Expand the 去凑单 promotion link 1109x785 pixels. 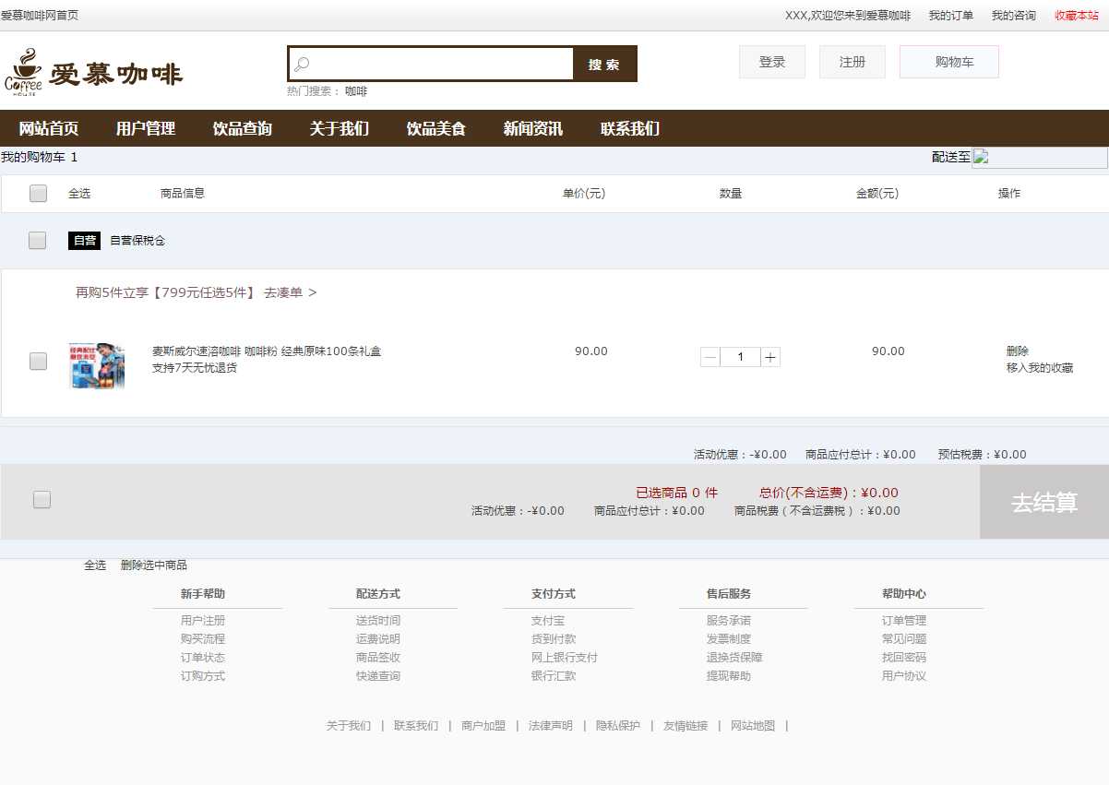pos(290,292)
